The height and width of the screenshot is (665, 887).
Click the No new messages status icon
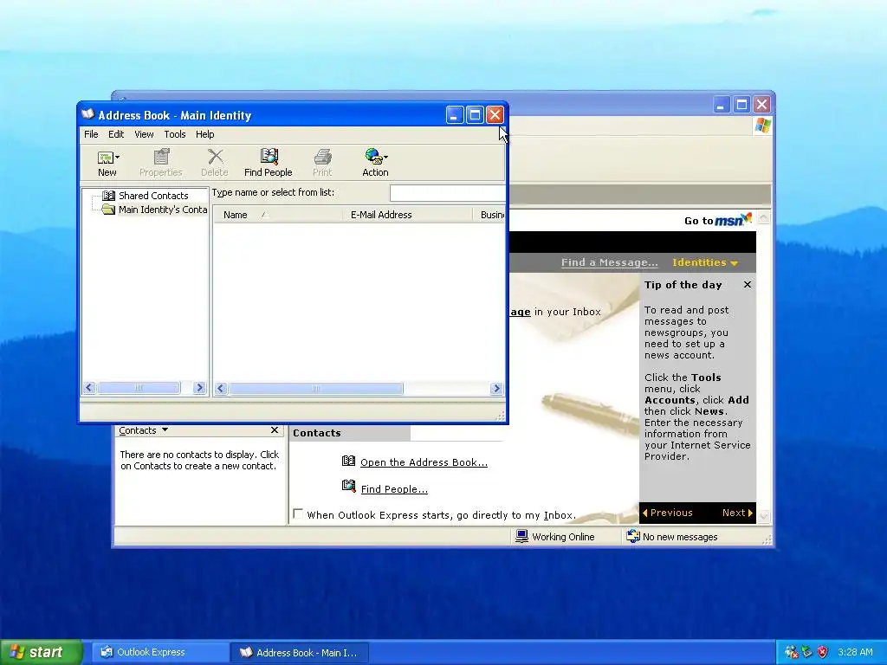tap(633, 536)
